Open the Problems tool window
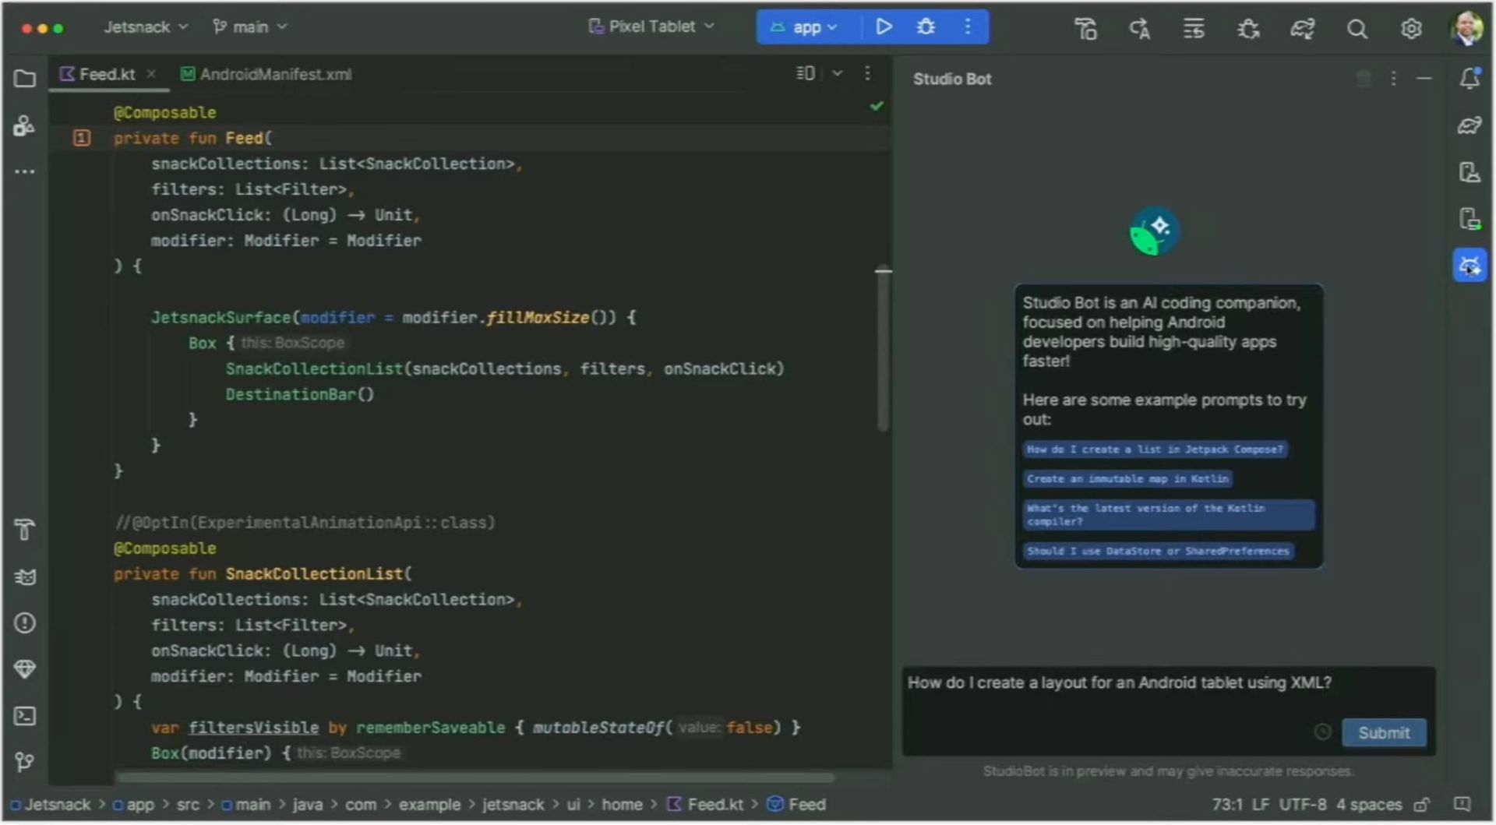Screen dimensions: 1496x825 [25, 623]
